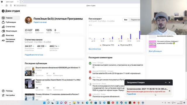The height and width of the screenshot is (105, 187).
Task: Open the KB5008295 Windows 11 publication thumbnail
Action: [30, 71]
